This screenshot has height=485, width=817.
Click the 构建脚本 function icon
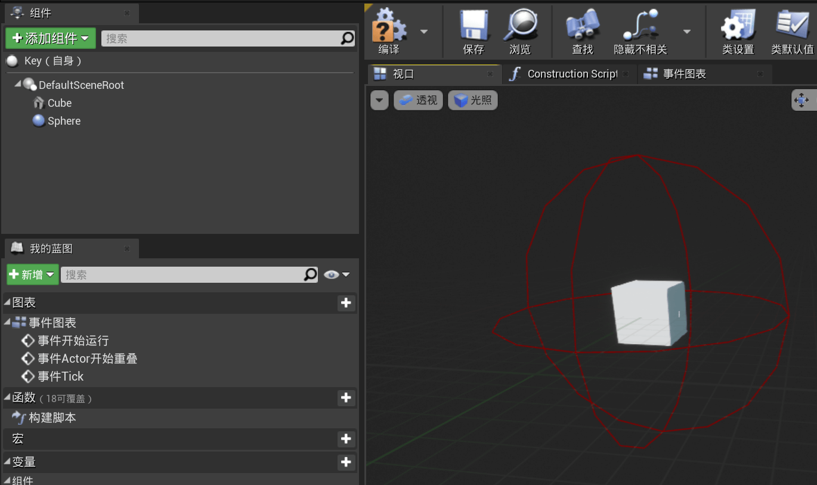point(19,418)
